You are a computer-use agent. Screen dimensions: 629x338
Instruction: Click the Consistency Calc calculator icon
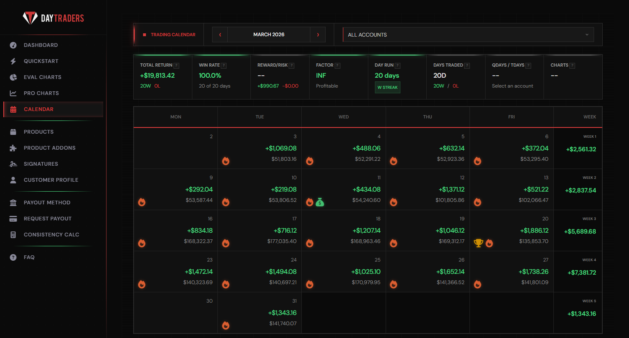pos(13,235)
